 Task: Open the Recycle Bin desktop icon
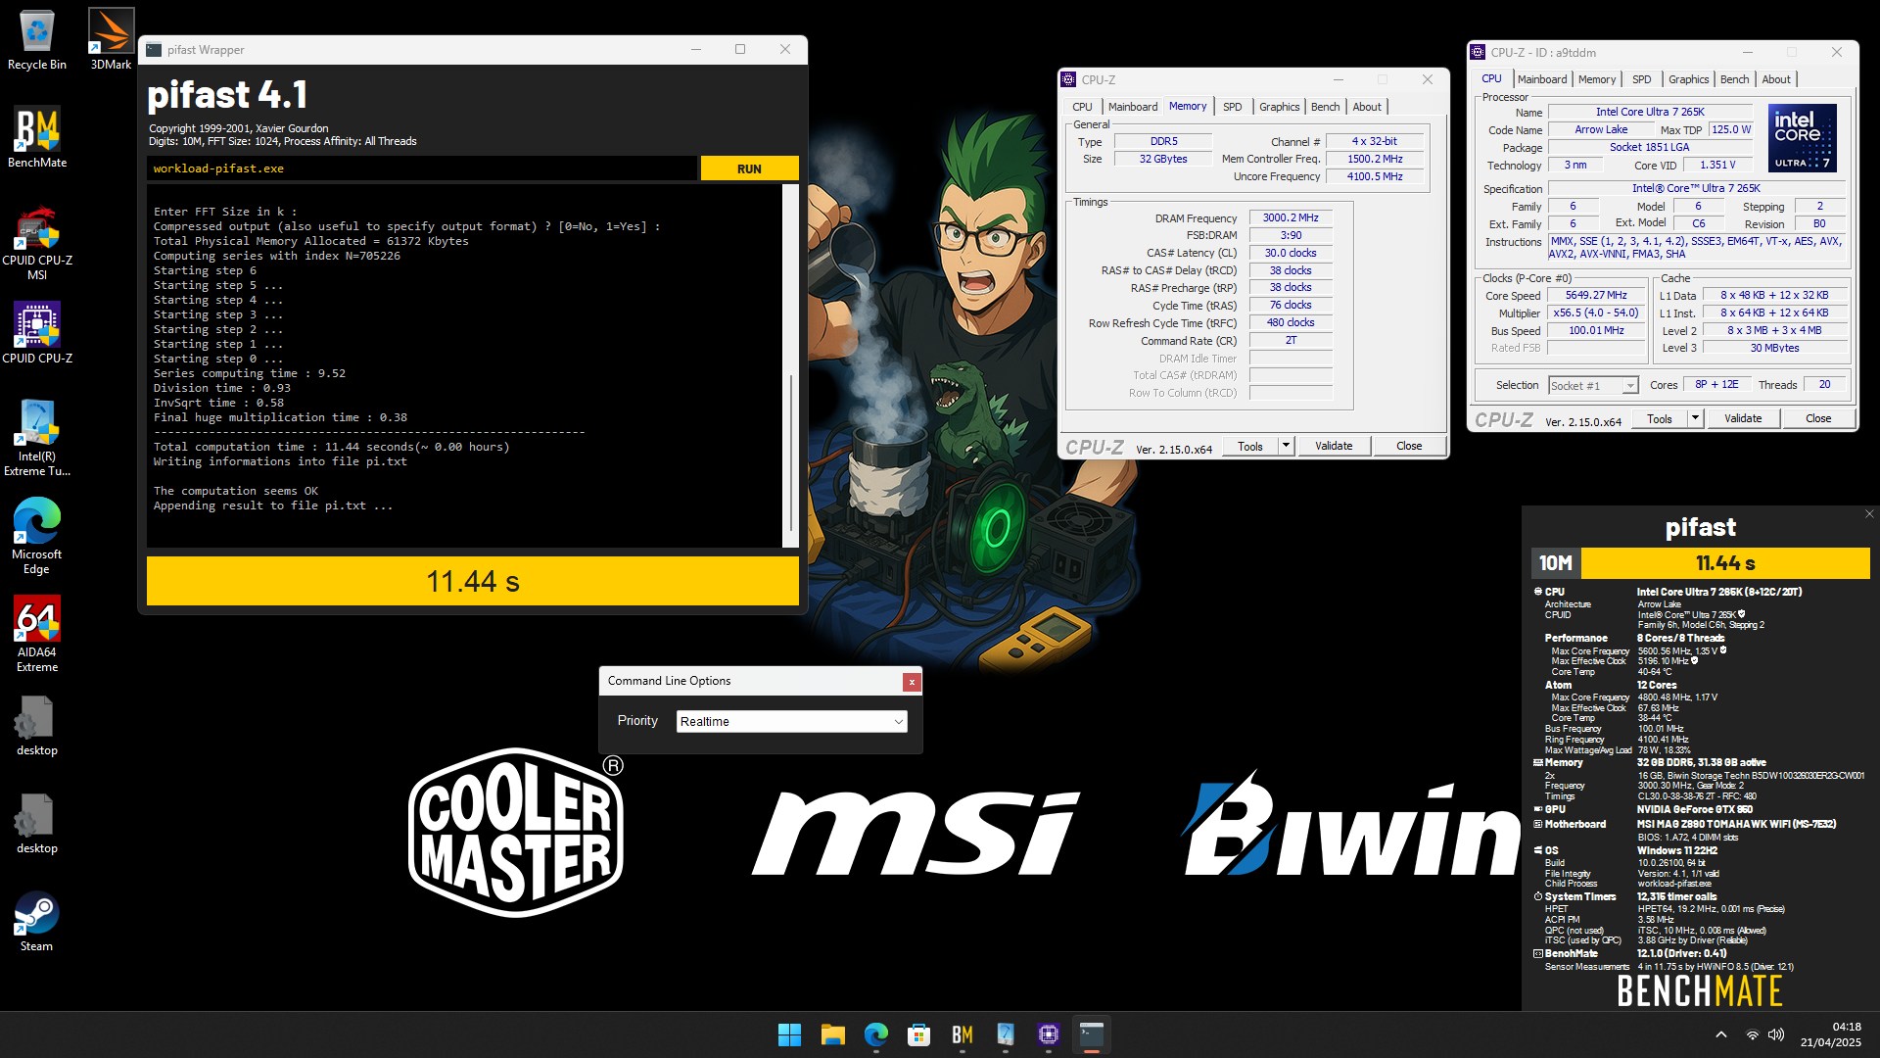36,39
